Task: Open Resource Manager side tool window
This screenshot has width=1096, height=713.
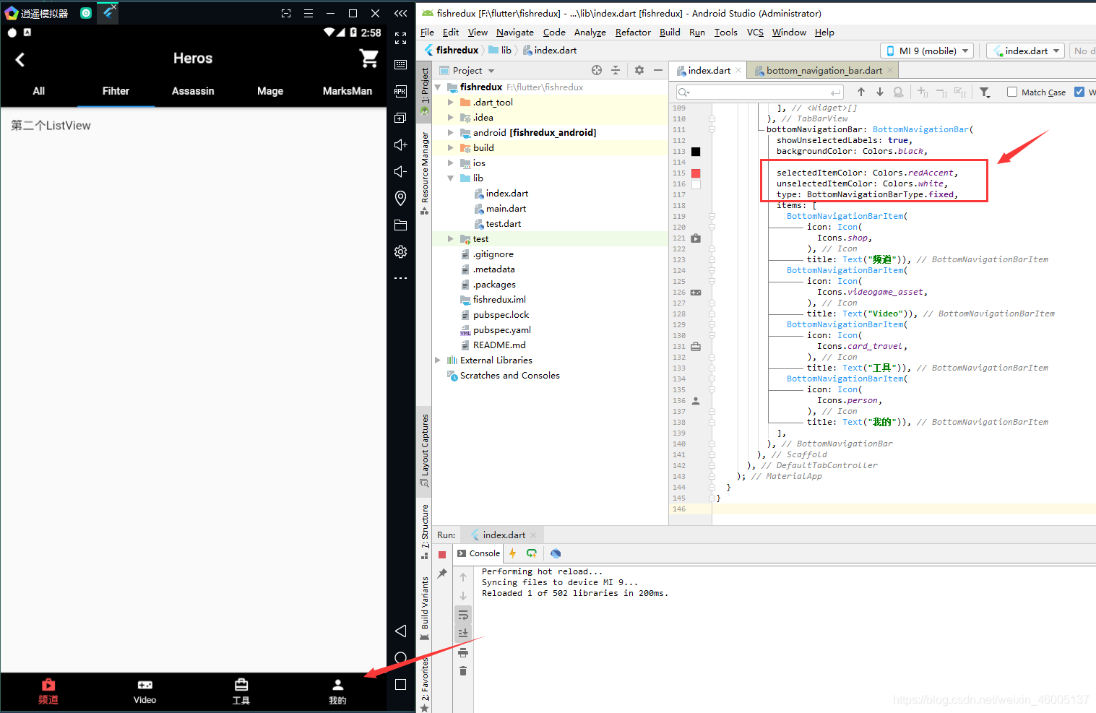Action: 424,173
